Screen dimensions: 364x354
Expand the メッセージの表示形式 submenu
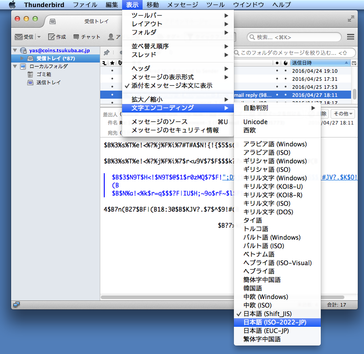pyautogui.click(x=178, y=77)
